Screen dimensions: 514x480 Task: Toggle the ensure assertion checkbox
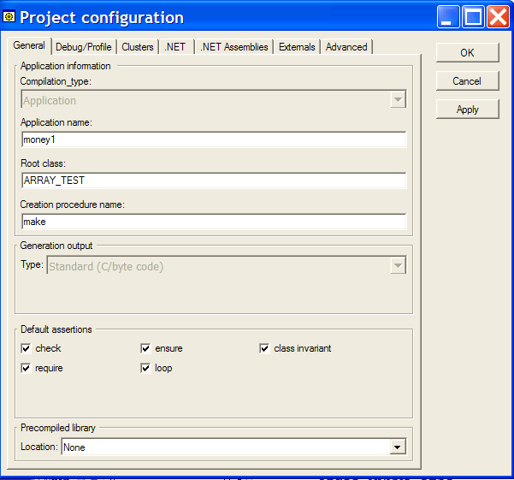[145, 348]
